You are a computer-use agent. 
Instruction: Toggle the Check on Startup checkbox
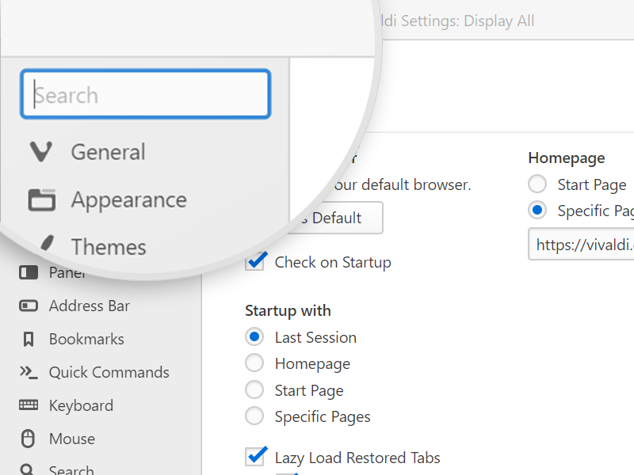point(254,261)
